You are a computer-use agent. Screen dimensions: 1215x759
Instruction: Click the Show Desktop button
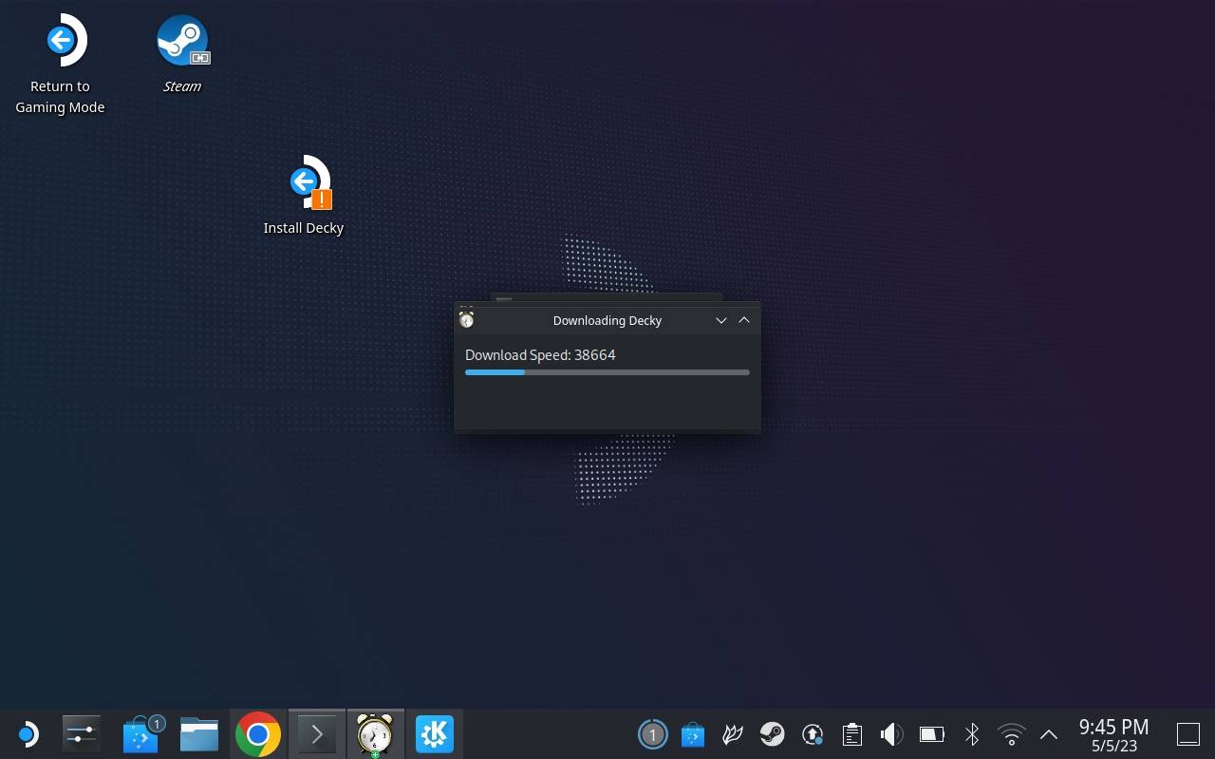(1188, 734)
